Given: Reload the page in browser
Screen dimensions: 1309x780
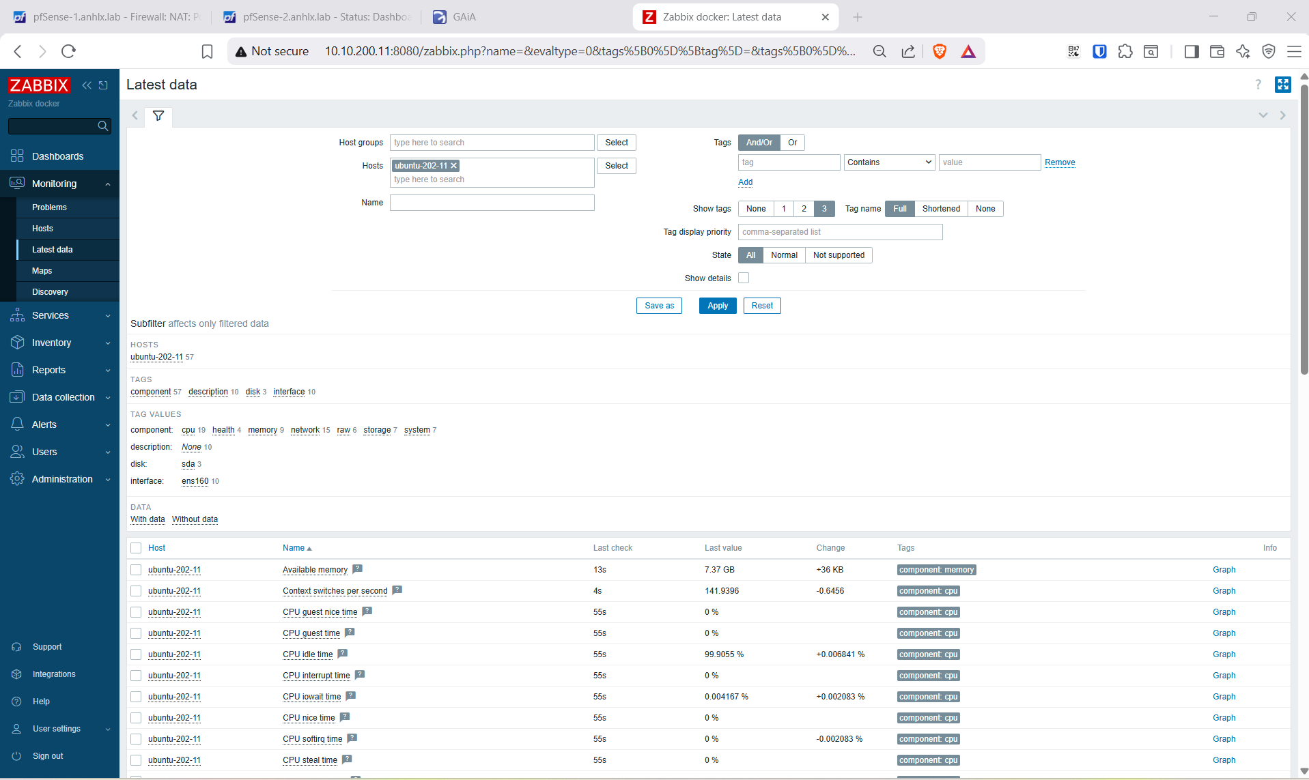Looking at the screenshot, I should [68, 51].
